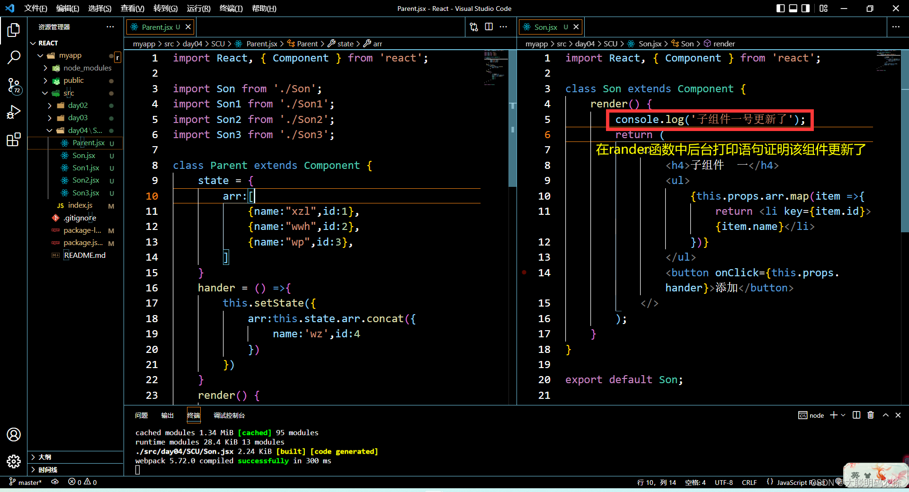Maximize the panel with up chevron
This screenshot has width=909, height=492.
click(x=885, y=415)
